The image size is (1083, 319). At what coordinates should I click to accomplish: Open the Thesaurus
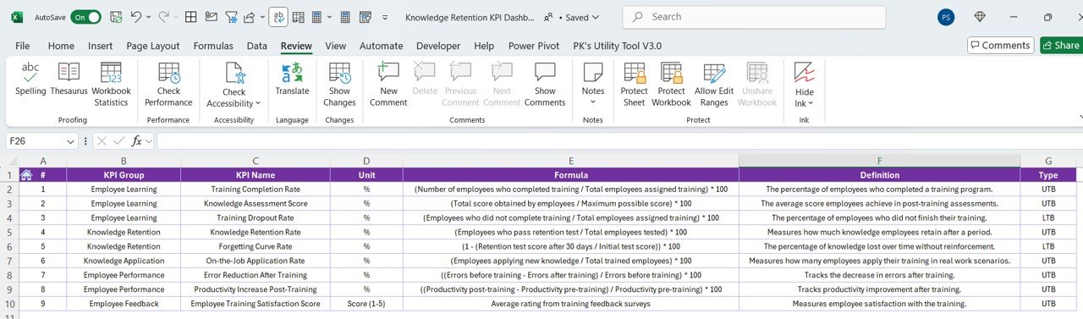click(69, 79)
